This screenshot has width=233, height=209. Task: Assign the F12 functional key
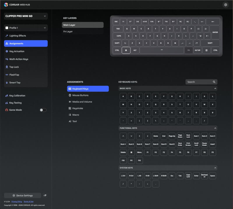coord(140,160)
